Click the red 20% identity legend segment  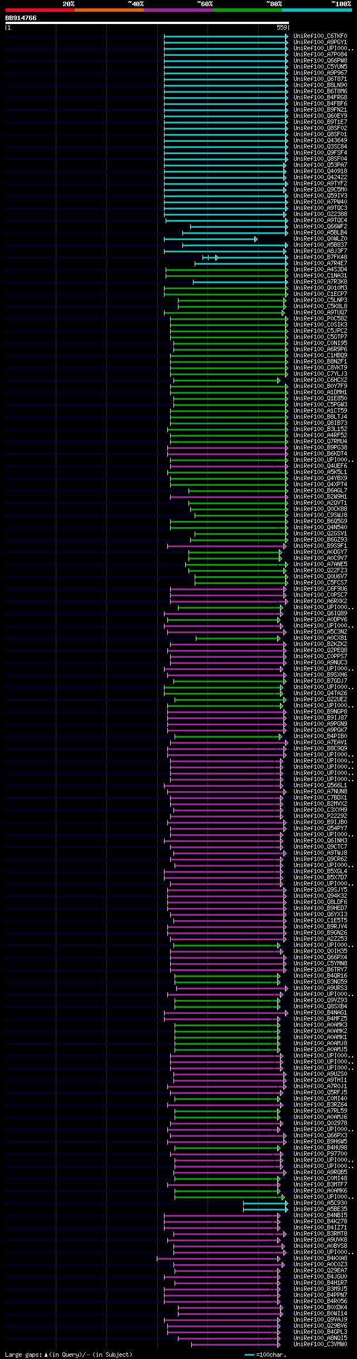click(x=40, y=10)
